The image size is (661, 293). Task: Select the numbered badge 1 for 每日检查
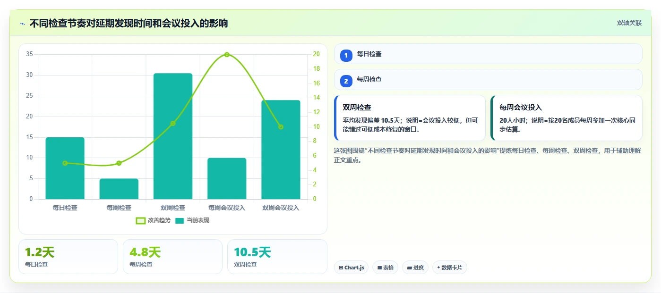click(346, 55)
